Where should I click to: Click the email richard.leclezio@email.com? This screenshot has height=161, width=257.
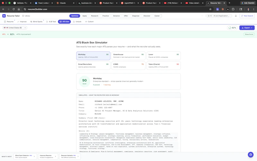[x=108, y=104]
